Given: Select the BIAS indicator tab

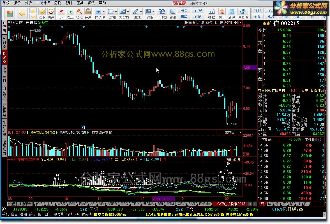Looking at the screenshot, I should tap(83, 204).
